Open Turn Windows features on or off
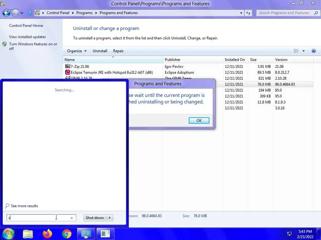 pyautogui.click(x=33, y=46)
